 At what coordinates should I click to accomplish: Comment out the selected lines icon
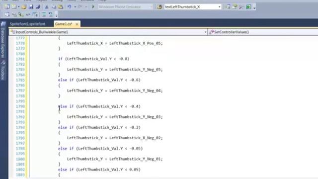tap(44, 14)
